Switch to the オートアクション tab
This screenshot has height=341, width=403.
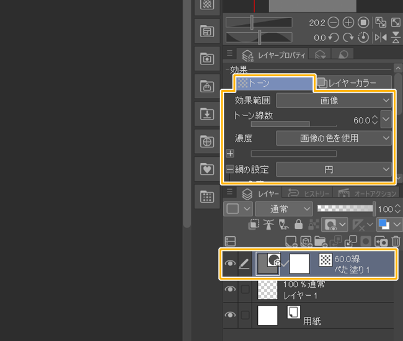tap(366, 193)
